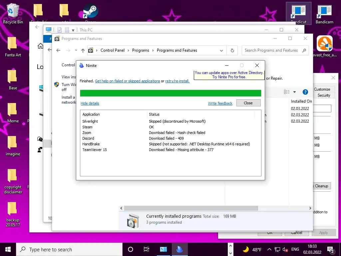Viewport: 341px width, 256px height.
Task: Click the ENG language indicator
Action: [295, 249]
